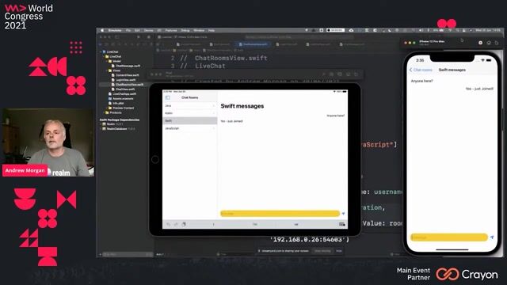Viewport: 507px width, 285px height.
Task: Open the Simulator menu in the menu bar
Action: click(x=114, y=30)
